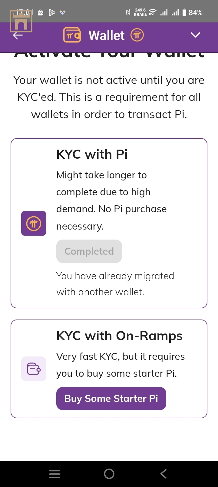Tap the wallet icon in On-Ramps card

(x=34, y=369)
